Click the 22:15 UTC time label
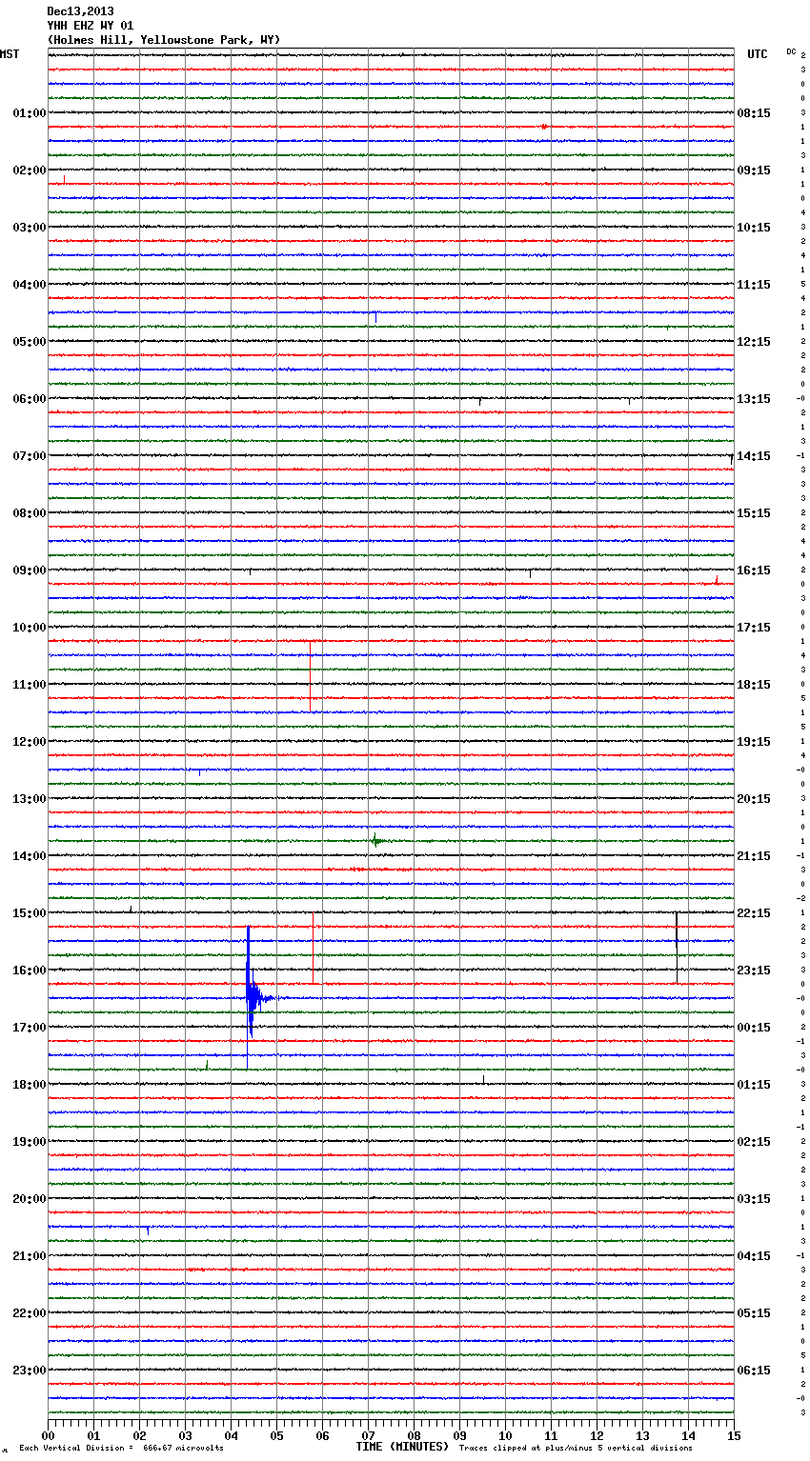 pos(754,913)
